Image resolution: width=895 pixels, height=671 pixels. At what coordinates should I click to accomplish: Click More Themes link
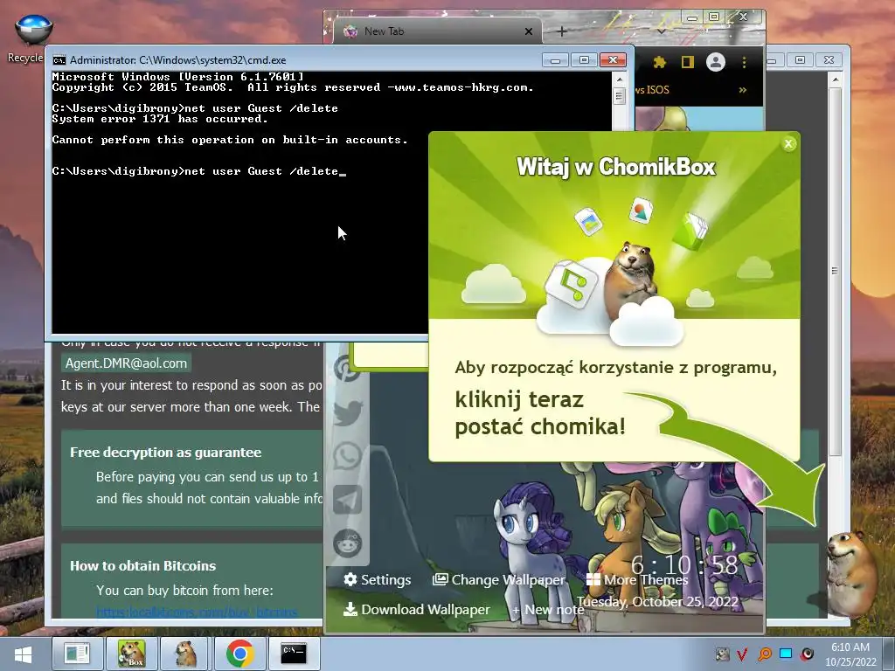click(x=637, y=580)
